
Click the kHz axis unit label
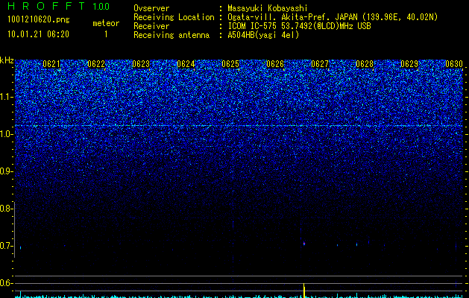click(x=7, y=60)
